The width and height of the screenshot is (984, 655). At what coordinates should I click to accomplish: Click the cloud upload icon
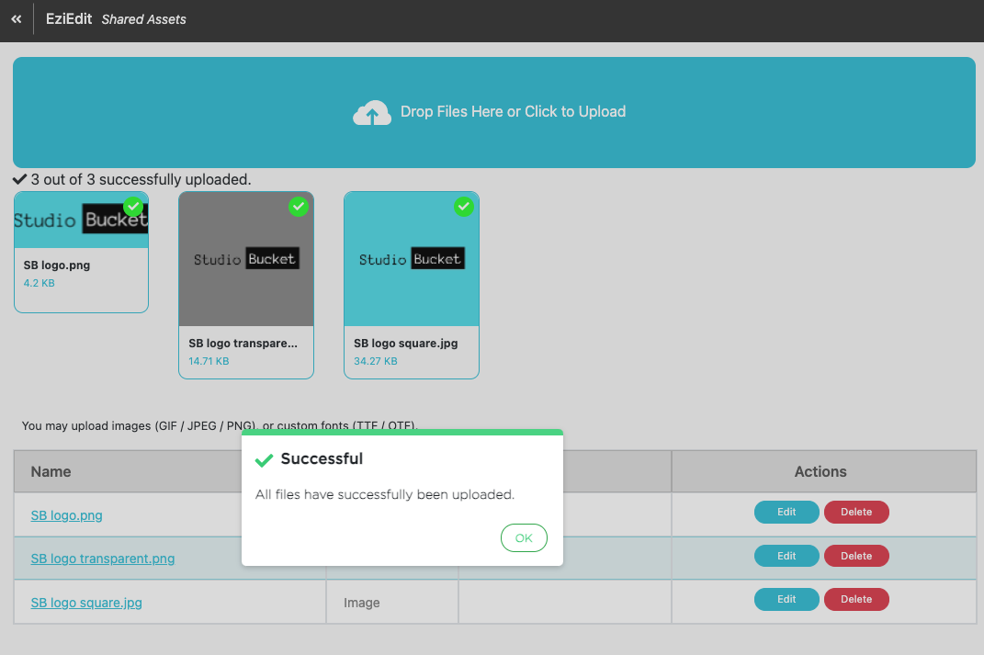coord(372,113)
